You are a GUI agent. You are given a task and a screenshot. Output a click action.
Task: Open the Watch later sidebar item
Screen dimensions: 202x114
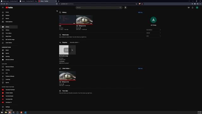9,36
